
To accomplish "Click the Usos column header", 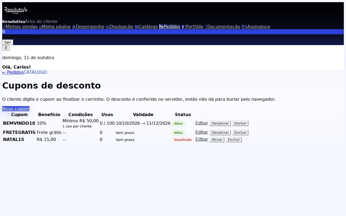I will 107,114.
